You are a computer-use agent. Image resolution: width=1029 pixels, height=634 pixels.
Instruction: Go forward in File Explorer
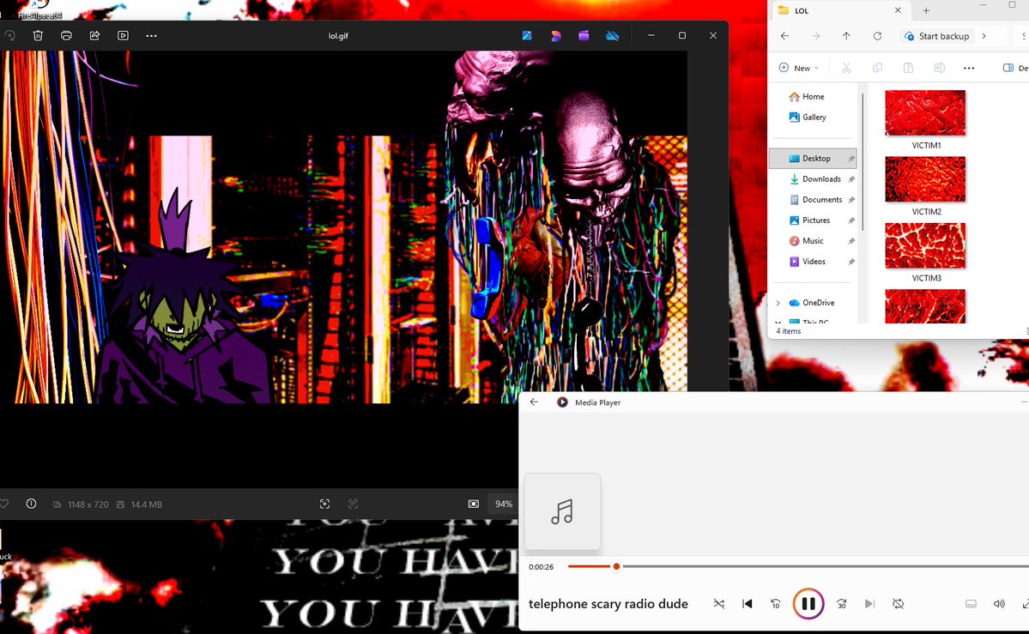click(815, 36)
